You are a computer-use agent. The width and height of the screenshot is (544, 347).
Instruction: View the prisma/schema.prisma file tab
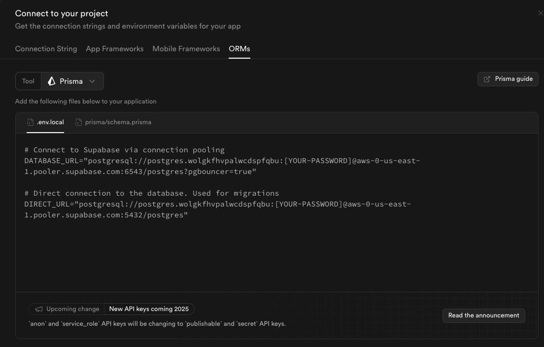[x=118, y=122]
